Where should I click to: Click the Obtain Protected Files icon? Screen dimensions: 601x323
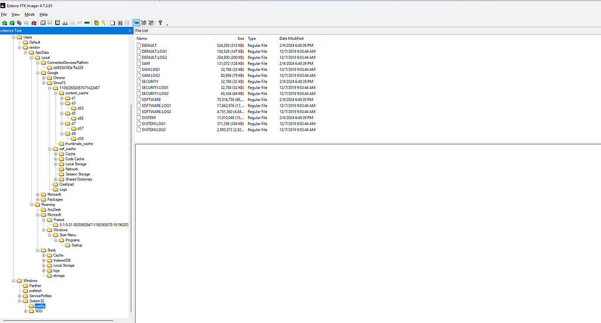point(96,23)
